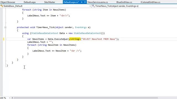Open the Default.aspx tab
Viewport: 177px width, 99px height.
(30, 2)
